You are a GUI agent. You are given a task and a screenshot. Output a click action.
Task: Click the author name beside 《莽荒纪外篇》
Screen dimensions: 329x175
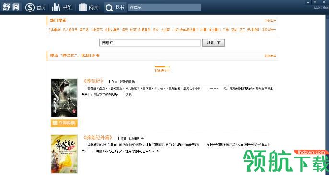pos(137,138)
